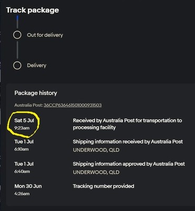
Task: Open the Australia Post tracking number link
Action: (x=73, y=105)
